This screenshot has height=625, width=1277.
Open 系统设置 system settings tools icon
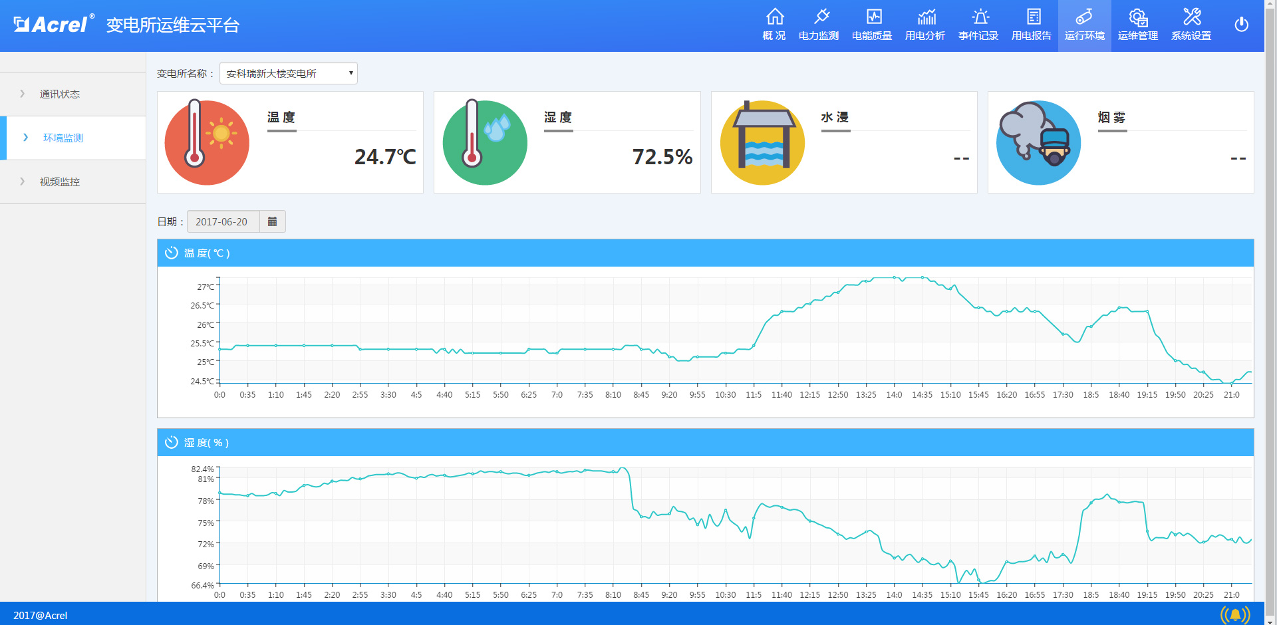point(1192,17)
